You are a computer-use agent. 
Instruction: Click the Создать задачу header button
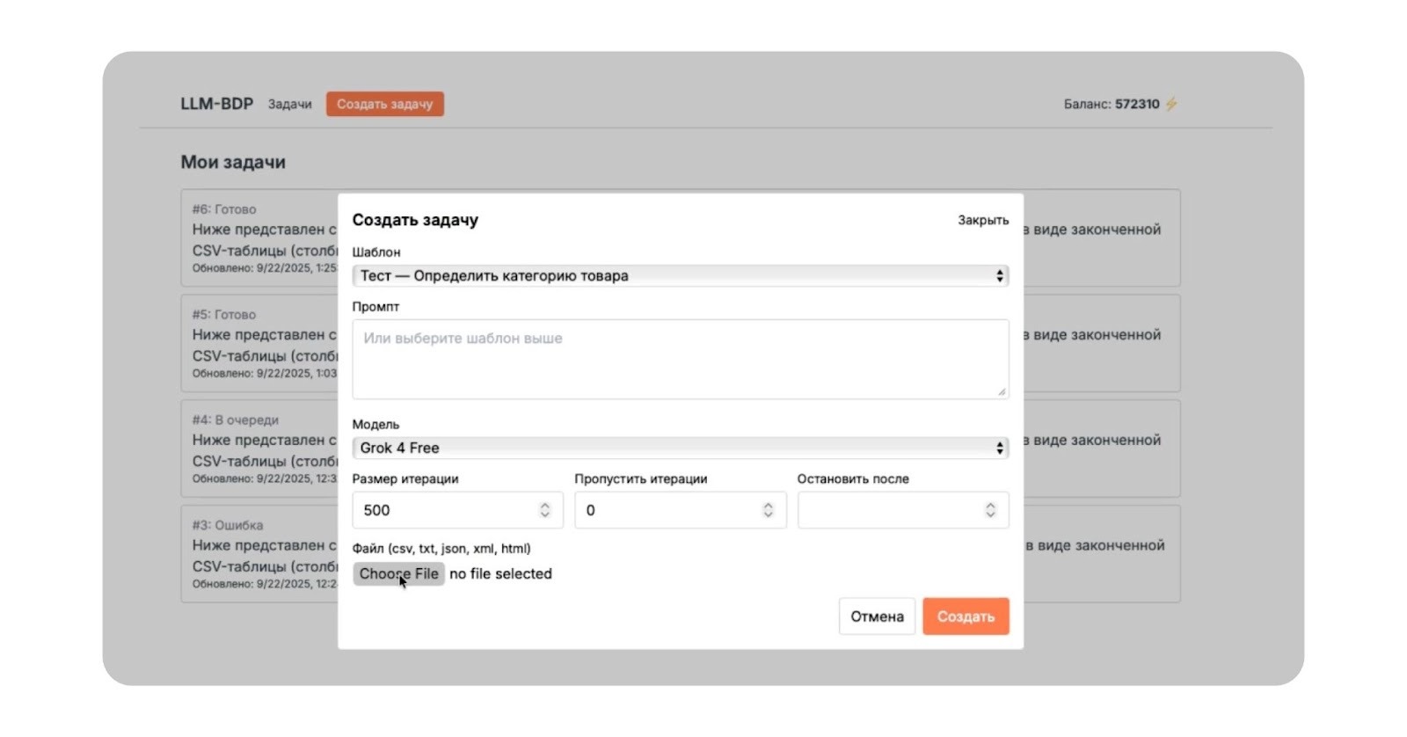pyautogui.click(x=384, y=104)
